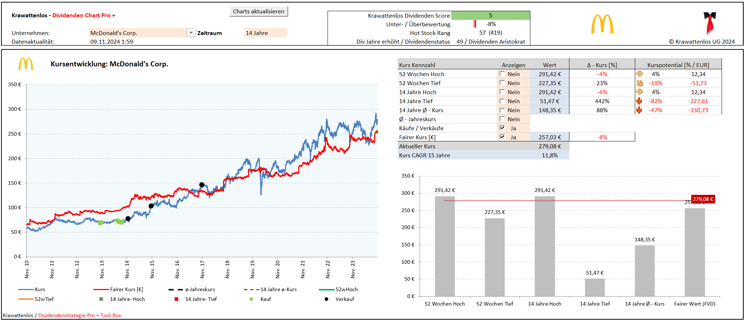744x320 pixels.
Task: Click the Fairer Wert (FVD) bar
Action: pos(695,252)
